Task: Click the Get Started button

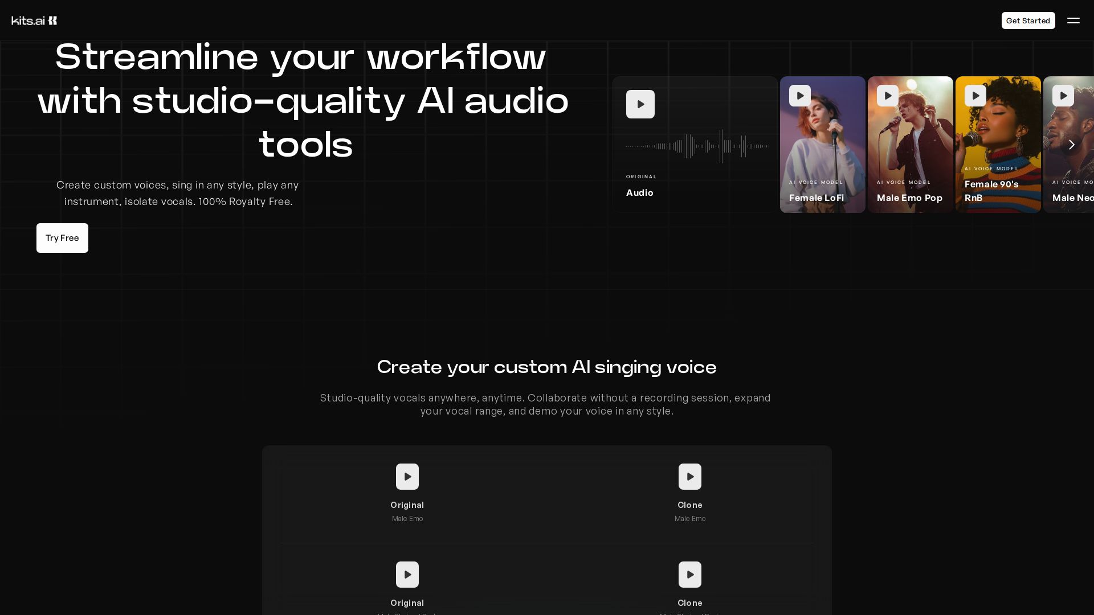Action: (x=1027, y=20)
